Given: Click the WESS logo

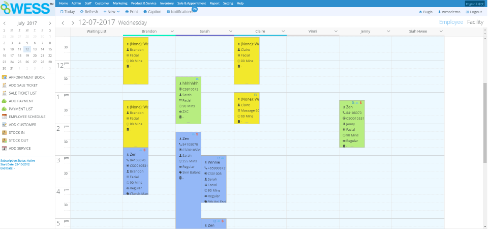Looking at the screenshot, I should 27,8.
